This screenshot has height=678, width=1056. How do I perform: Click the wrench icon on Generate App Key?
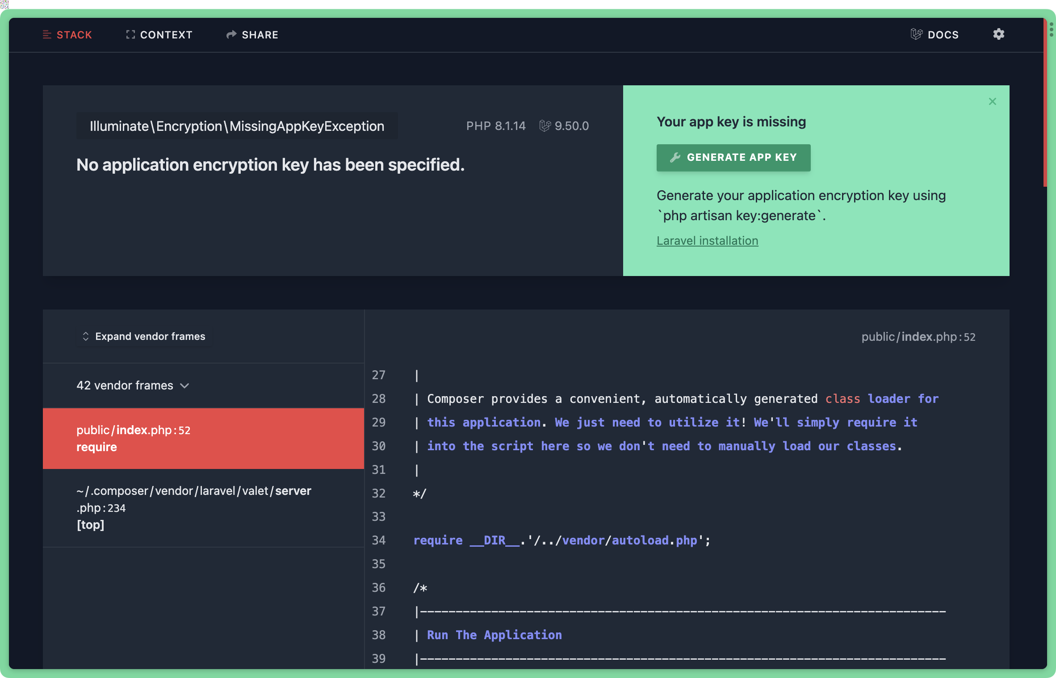[675, 157]
